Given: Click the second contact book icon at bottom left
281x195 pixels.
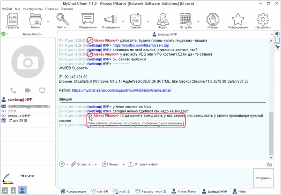Looking at the screenshot, I should point(13,190).
